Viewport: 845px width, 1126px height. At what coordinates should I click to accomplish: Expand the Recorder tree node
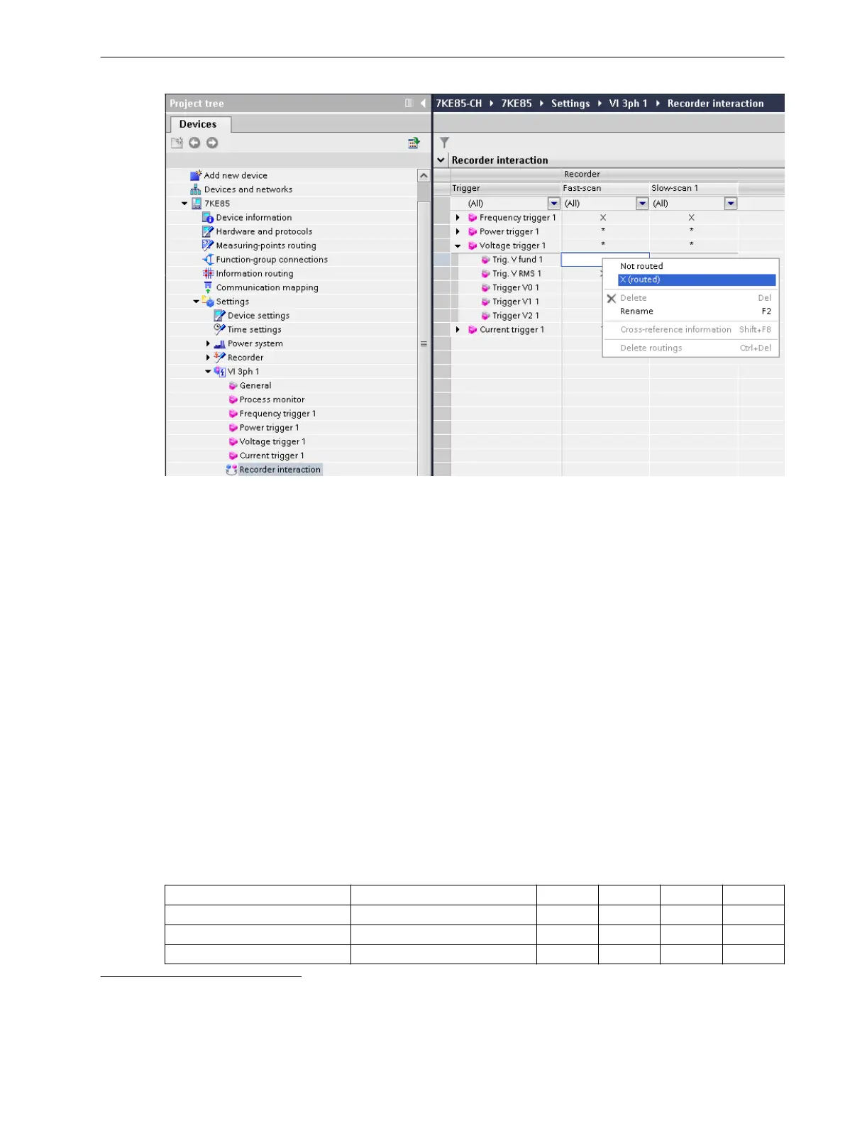[208, 358]
